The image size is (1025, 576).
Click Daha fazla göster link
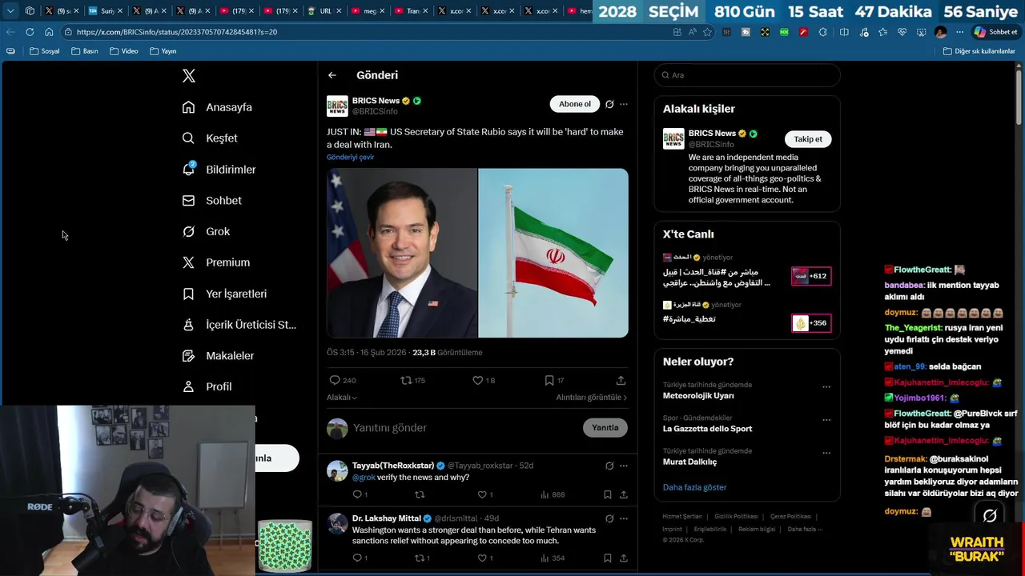click(694, 487)
